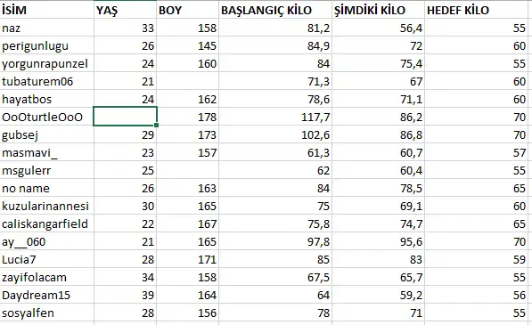
Task: Click gubsej's current weight 86,8
Action: pyautogui.click(x=379, y=134)
